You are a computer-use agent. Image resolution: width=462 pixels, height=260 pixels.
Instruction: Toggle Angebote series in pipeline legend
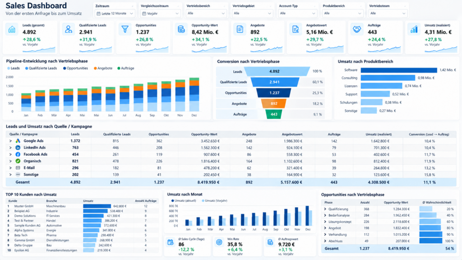[x=103, y=69]
